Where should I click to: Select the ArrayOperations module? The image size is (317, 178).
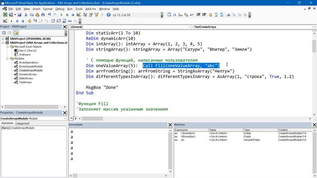coord(28,63)
